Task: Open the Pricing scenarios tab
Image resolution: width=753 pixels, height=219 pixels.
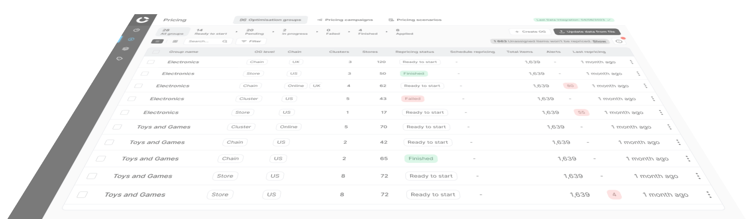Action: click(x=415, y=20)
